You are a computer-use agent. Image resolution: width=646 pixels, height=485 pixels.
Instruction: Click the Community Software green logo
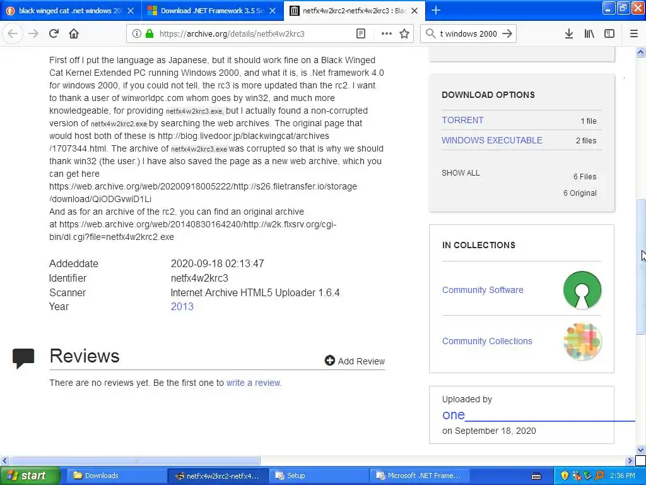tap(582, 290)
